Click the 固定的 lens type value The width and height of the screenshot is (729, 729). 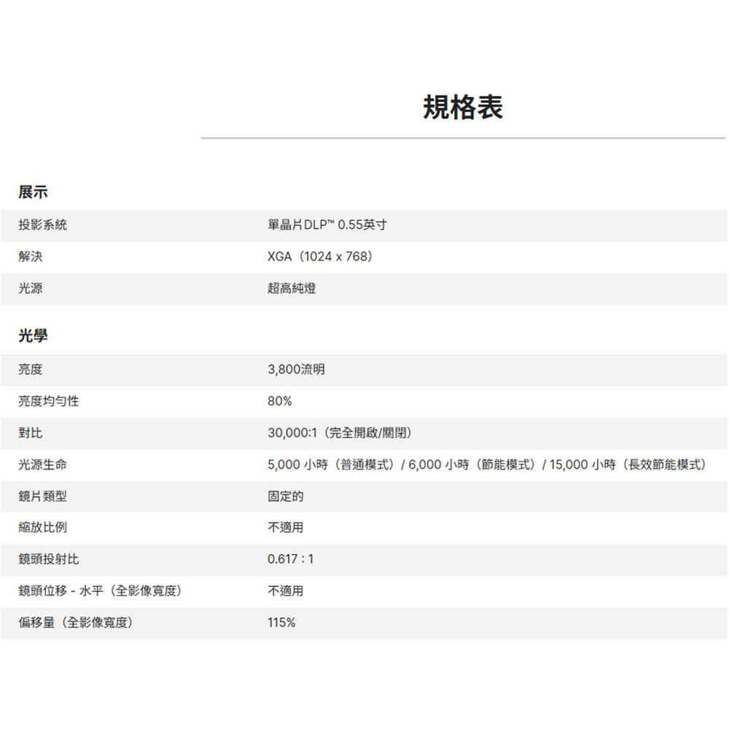286,496
